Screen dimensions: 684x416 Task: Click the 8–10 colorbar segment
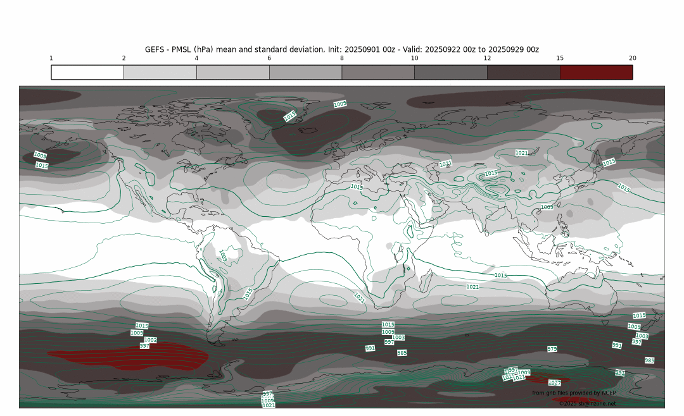click(x=378, y=72)
